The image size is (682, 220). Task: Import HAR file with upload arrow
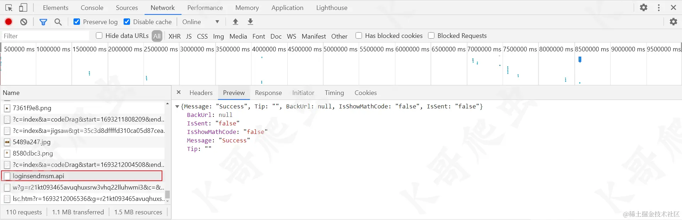pos(235,22)
